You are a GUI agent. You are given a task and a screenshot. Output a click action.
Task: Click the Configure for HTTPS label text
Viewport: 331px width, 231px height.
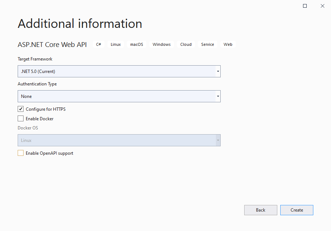pyautogui.click(x=46, y=109)
